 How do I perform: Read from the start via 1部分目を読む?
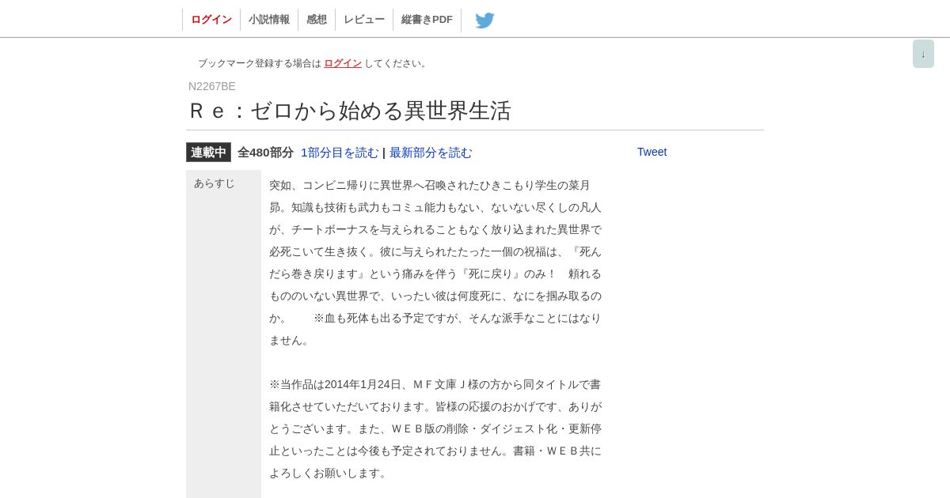(340, 153)
